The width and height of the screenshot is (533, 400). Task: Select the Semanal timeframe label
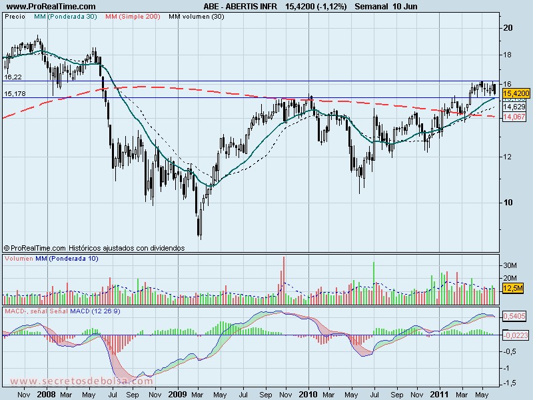pyautogui.click(x=371, y=6)
